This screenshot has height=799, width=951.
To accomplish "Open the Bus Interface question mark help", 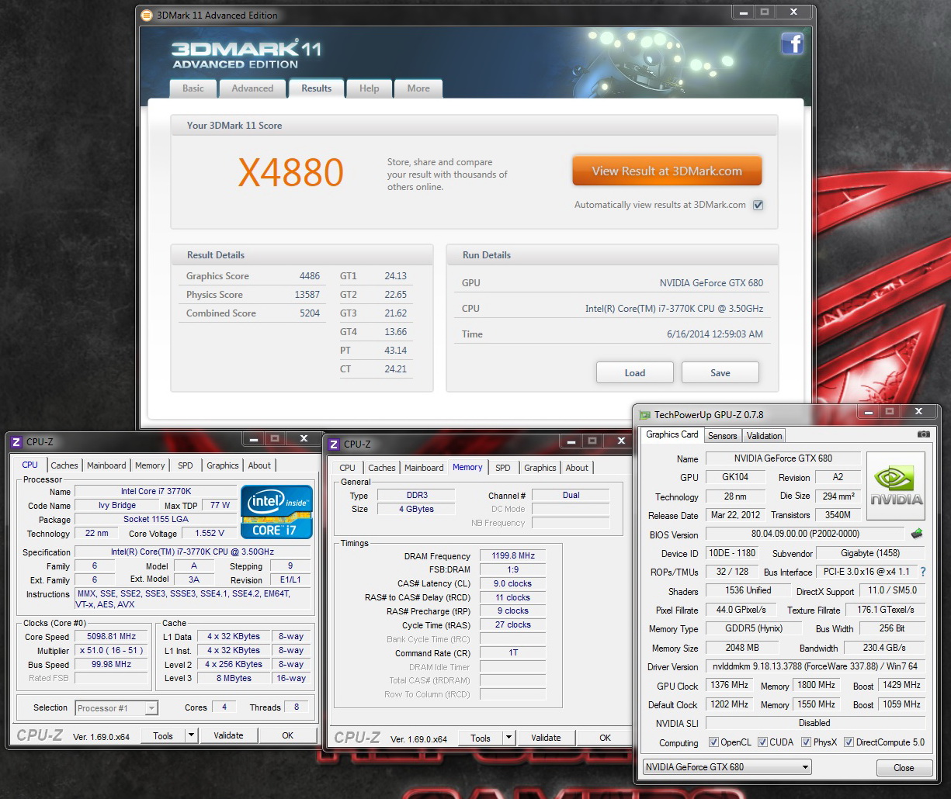I will click(922, 572).
